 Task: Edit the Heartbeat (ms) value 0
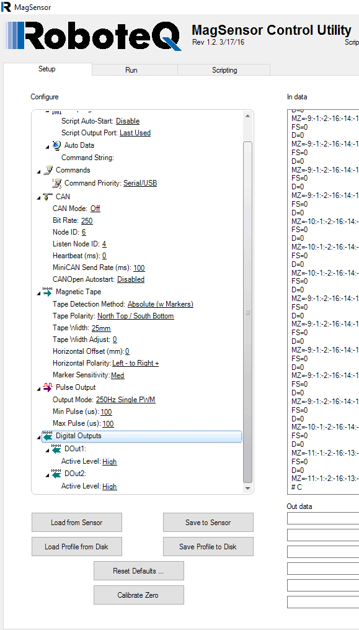click(104, 256)
